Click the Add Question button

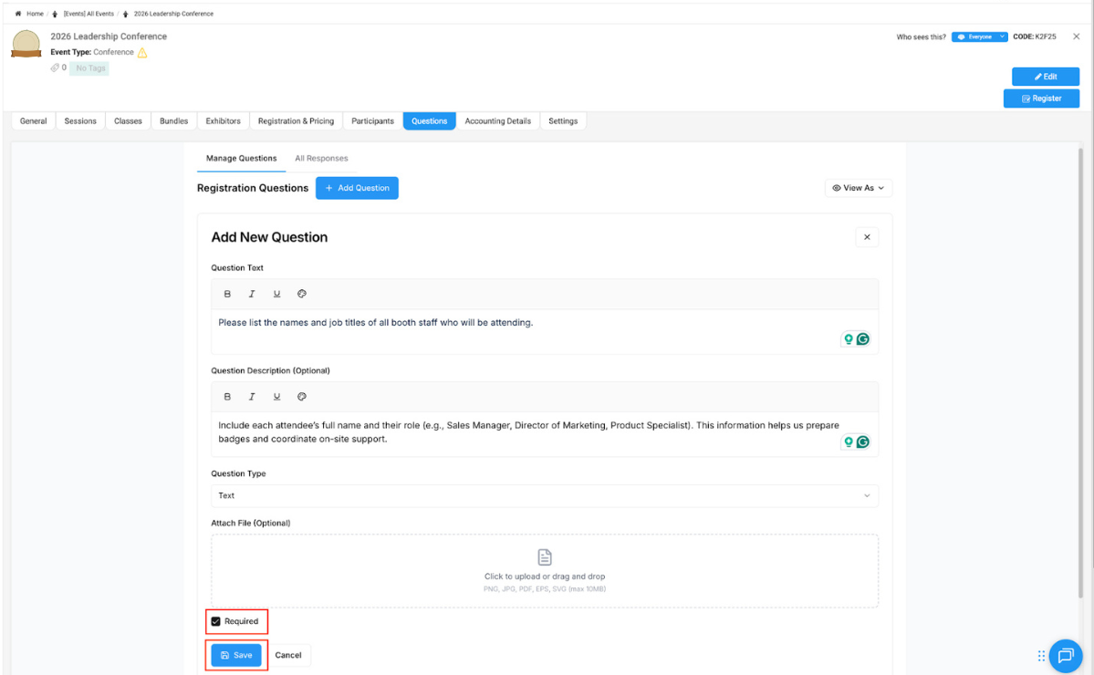pos(357,188)
